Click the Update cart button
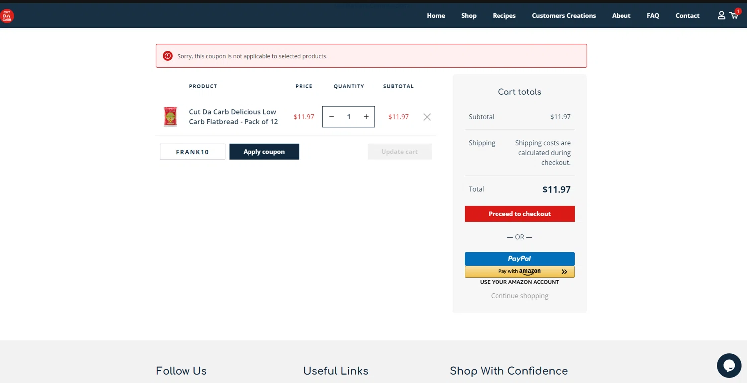The image size is (747, 383). click(399, 152)
